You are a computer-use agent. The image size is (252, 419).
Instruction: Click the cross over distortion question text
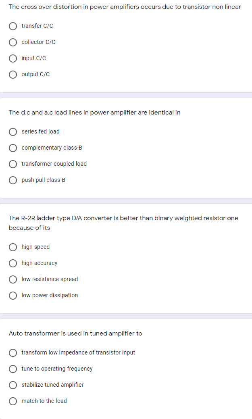(125, 7)
